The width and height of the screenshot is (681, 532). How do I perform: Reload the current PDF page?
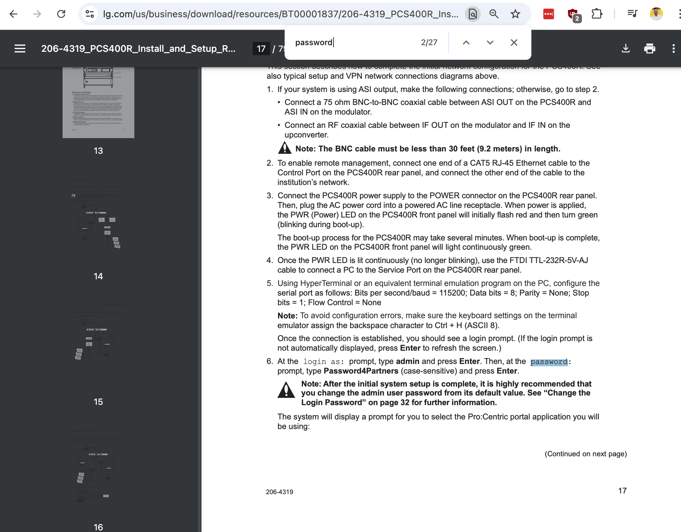coord(61,14)
